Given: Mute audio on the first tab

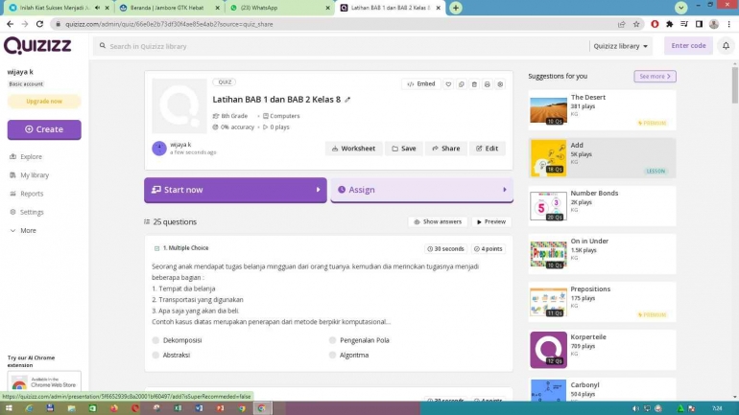Looking at the screenshot, I should click(98, 8).
